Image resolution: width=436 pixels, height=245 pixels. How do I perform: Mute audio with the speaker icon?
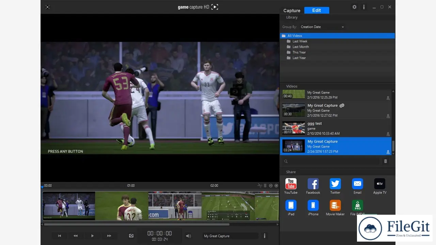[x=188, y=236]
